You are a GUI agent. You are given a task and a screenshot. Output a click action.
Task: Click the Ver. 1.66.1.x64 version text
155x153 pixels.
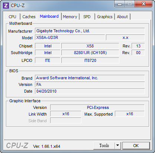coord(46,146)
